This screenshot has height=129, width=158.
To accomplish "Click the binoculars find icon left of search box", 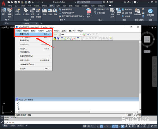I will (x=55, y=34).
